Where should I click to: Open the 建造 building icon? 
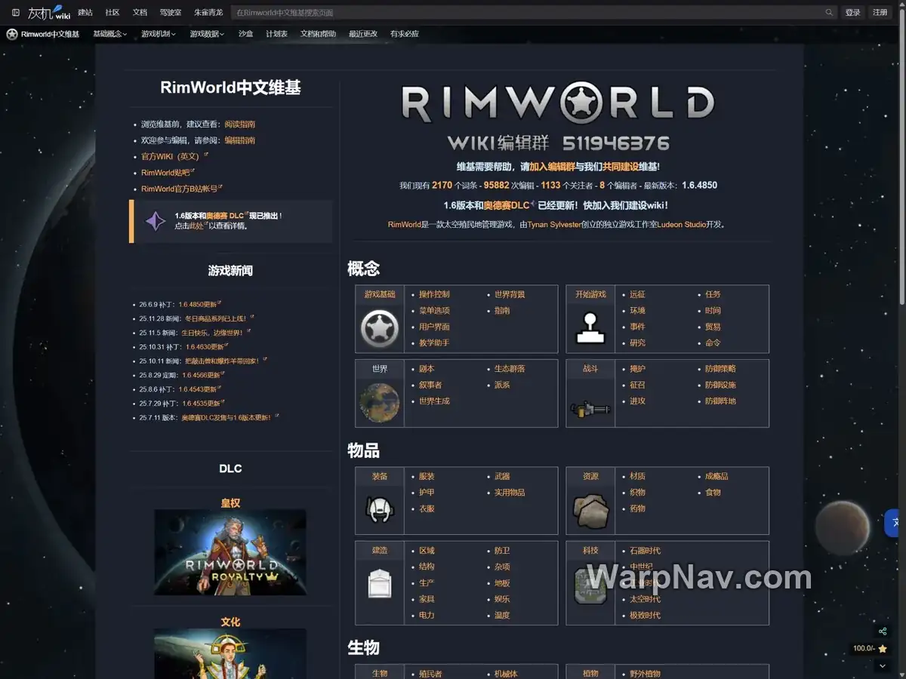[x=380, y=582]
